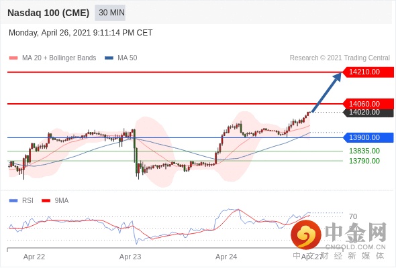Click the 13790.00 support level label
Viewport: 396px width, 268px height.
(364, 161)
